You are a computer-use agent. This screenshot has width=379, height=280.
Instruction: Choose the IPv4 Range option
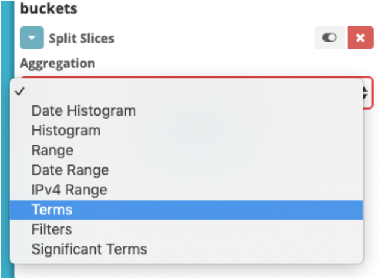(x=69, y=190)
